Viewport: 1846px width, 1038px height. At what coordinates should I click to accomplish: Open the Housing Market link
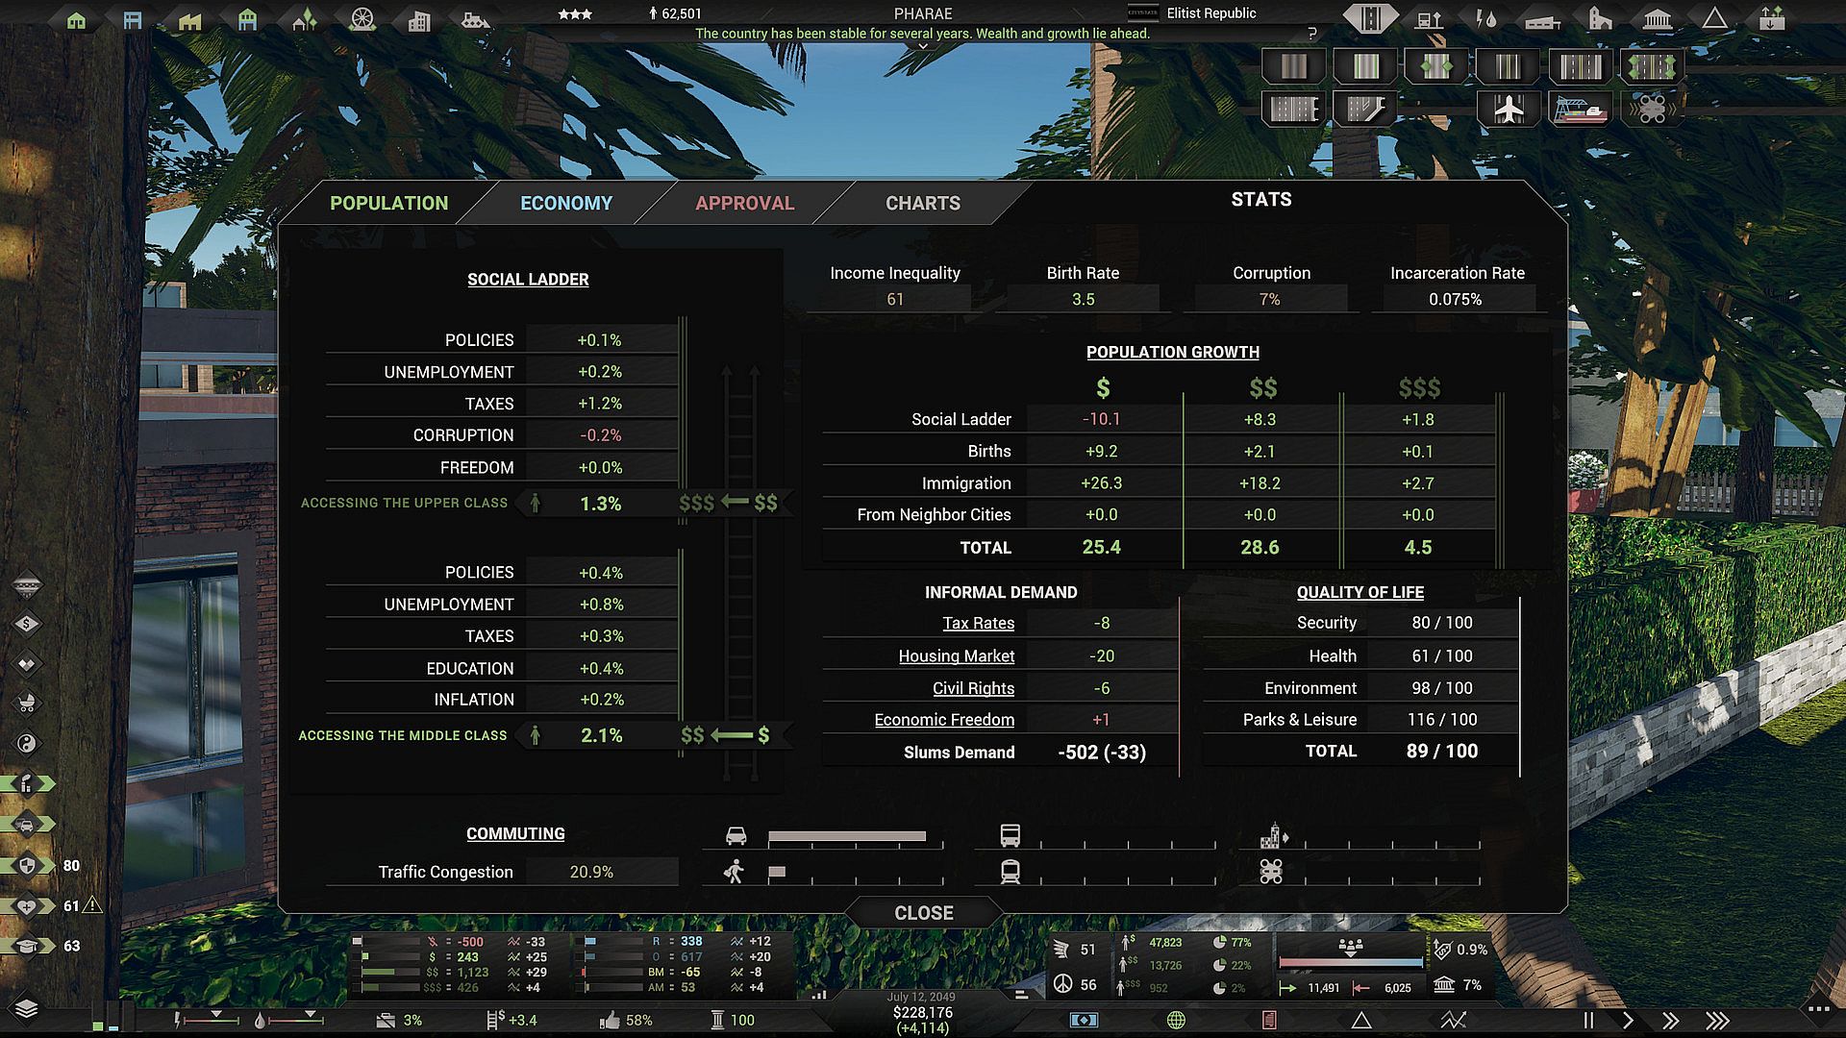pyautogui.click(x=956, y=655)
